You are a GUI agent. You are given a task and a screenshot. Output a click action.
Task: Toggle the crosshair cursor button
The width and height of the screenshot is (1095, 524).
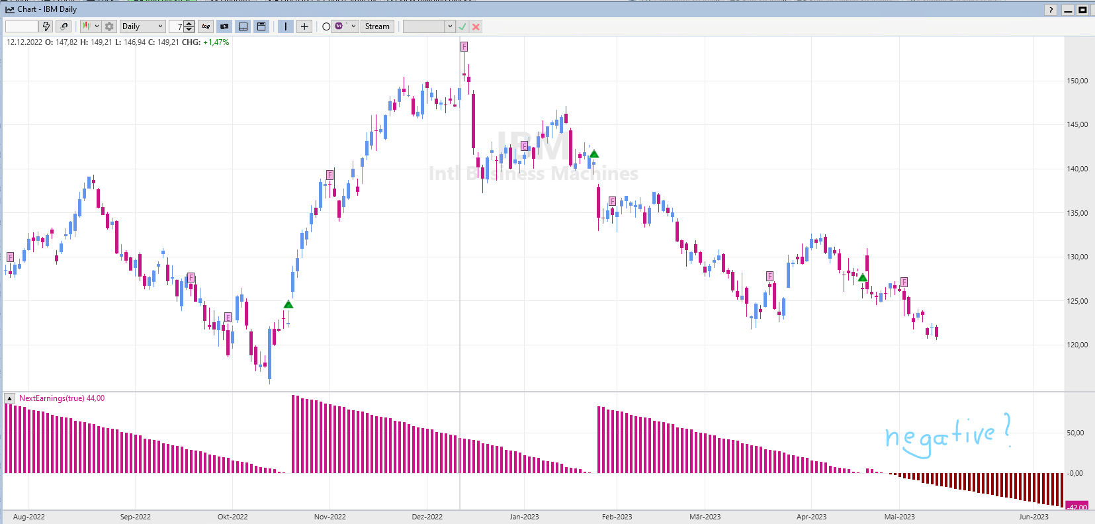[x=304, y=26]
